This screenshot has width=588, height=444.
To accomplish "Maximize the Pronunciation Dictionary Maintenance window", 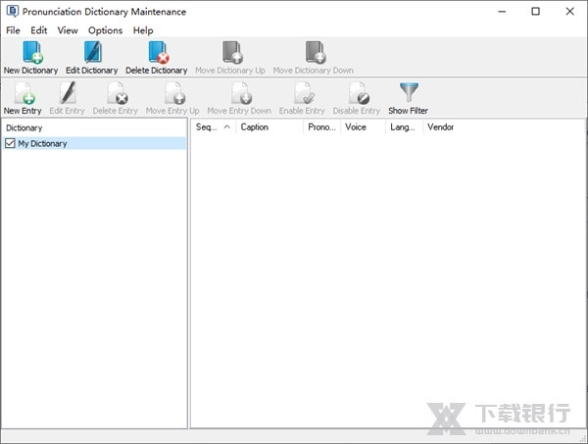I will pyautogui.click(x=535, y=11).
